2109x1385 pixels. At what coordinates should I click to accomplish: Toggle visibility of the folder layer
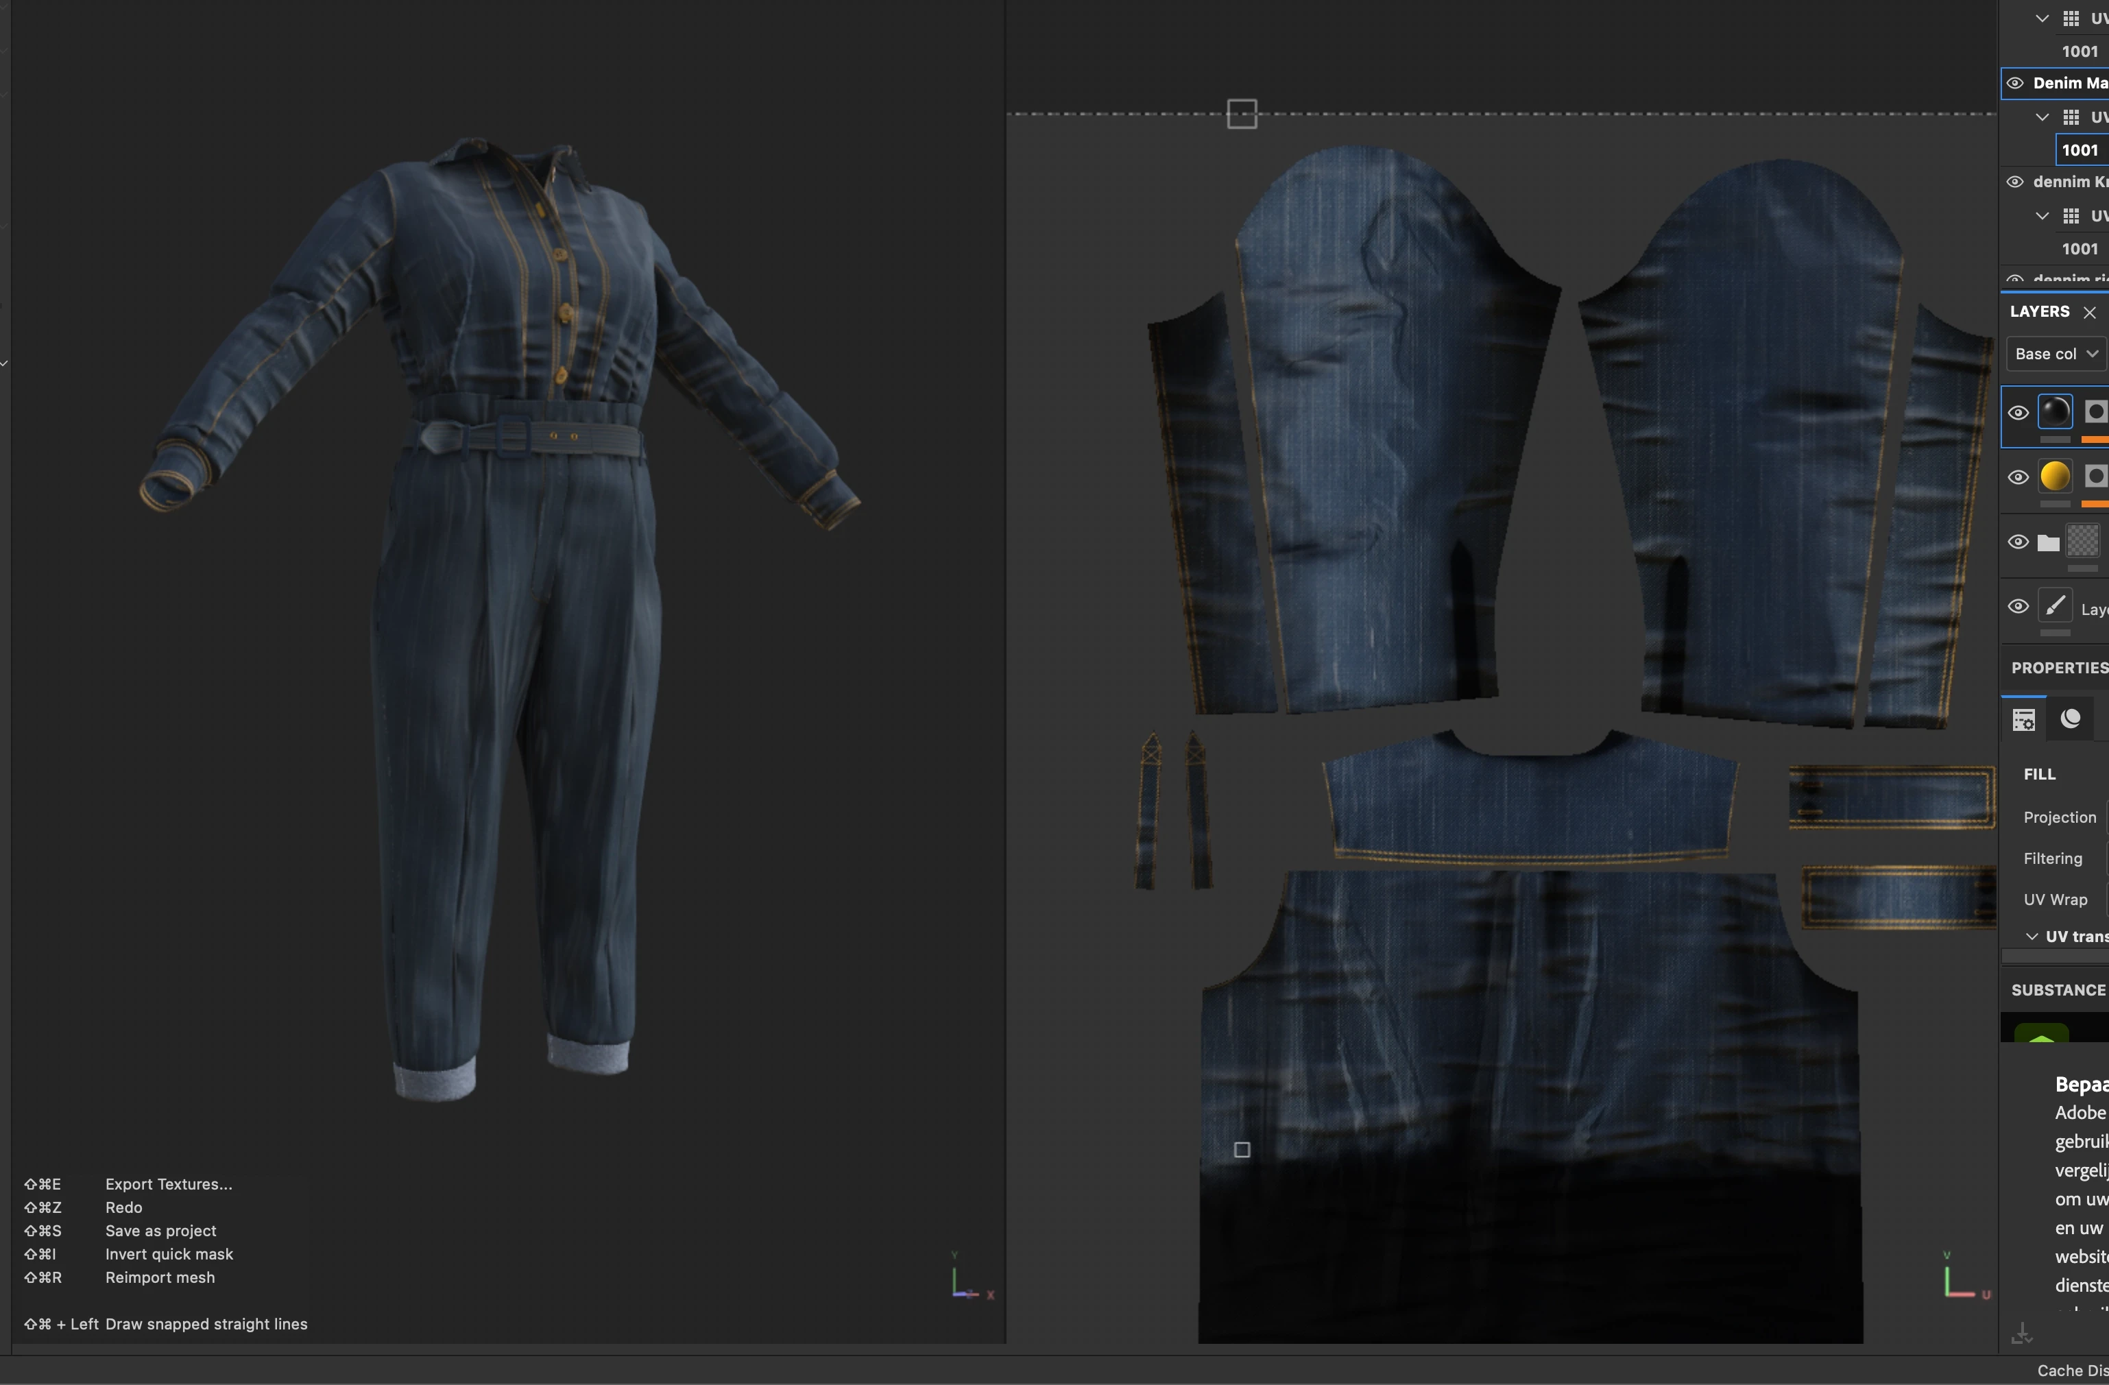[x=2018, y=542]
